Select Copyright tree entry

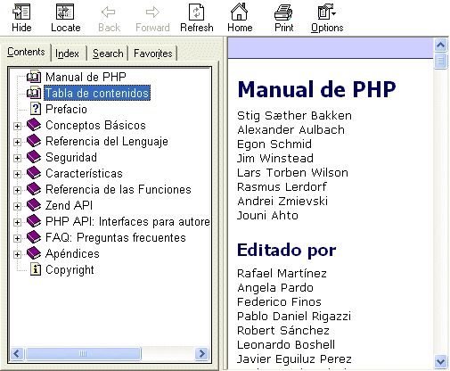point(70,269)
